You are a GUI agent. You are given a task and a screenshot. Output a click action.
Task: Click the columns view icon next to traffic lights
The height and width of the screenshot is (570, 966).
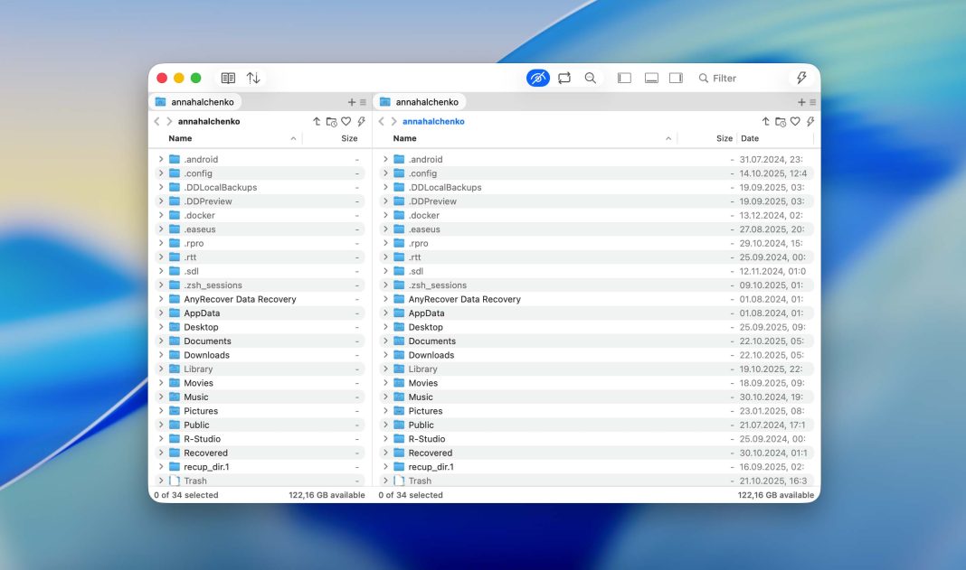228,78
